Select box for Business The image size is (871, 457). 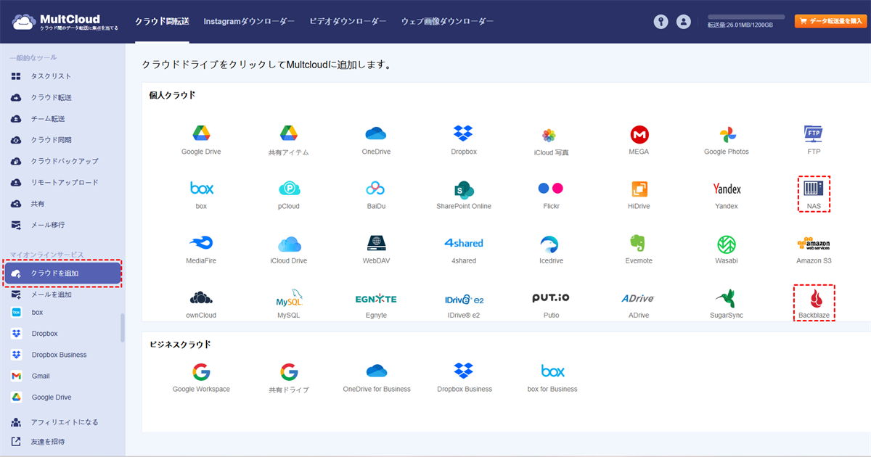click(552, 371)
